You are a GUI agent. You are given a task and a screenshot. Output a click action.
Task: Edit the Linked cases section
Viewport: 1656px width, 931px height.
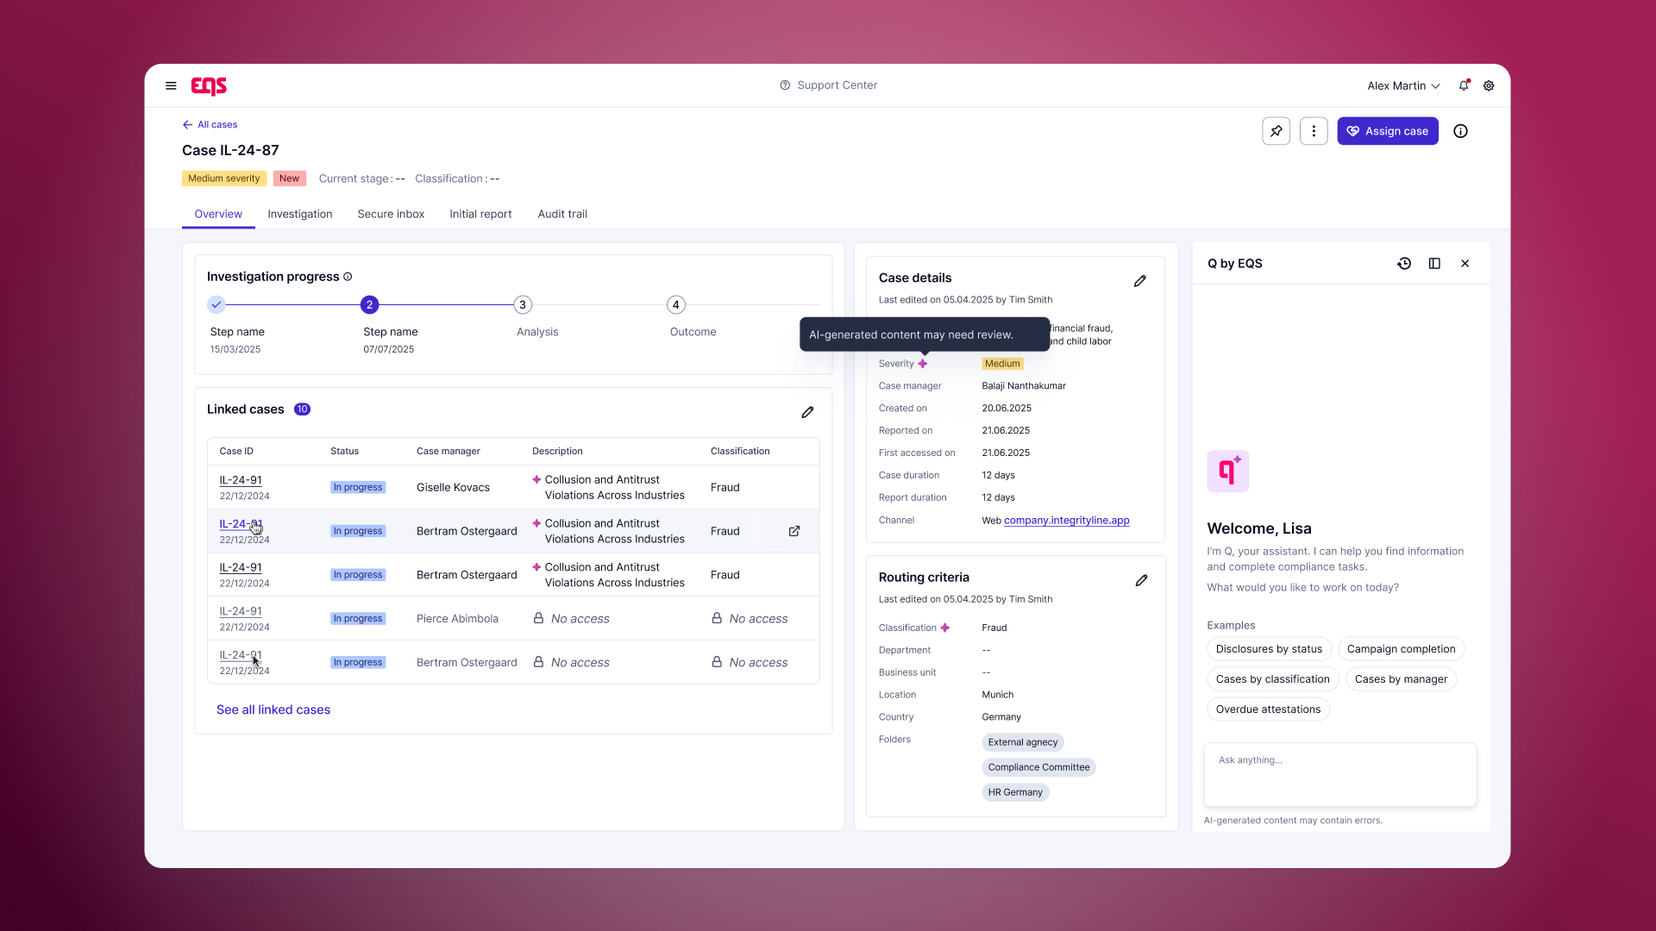pos(807,412)
